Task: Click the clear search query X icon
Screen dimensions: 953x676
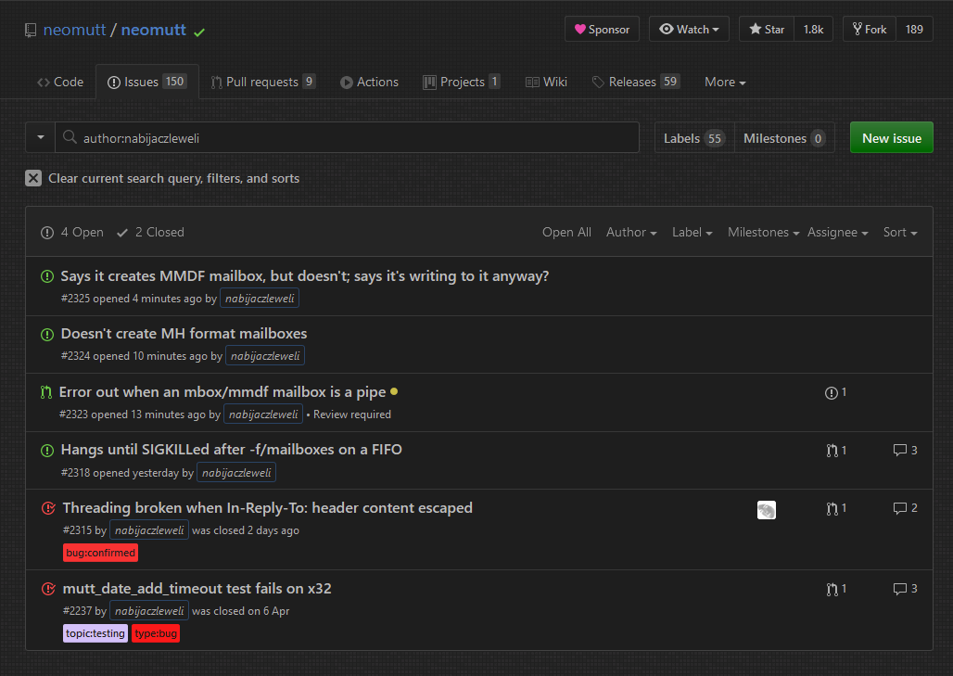Action: [x=33, y=178]
